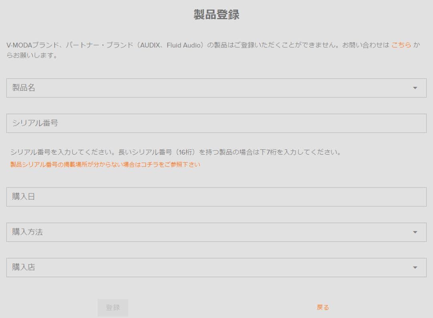Viewport: 433px width, 318px height.
Task: Open the こちら inquiry link
Action: pos(401,45)
